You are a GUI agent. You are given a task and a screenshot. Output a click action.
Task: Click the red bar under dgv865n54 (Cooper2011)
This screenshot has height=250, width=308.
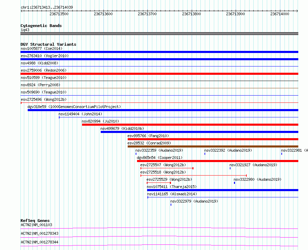click(x=218, y=161)
